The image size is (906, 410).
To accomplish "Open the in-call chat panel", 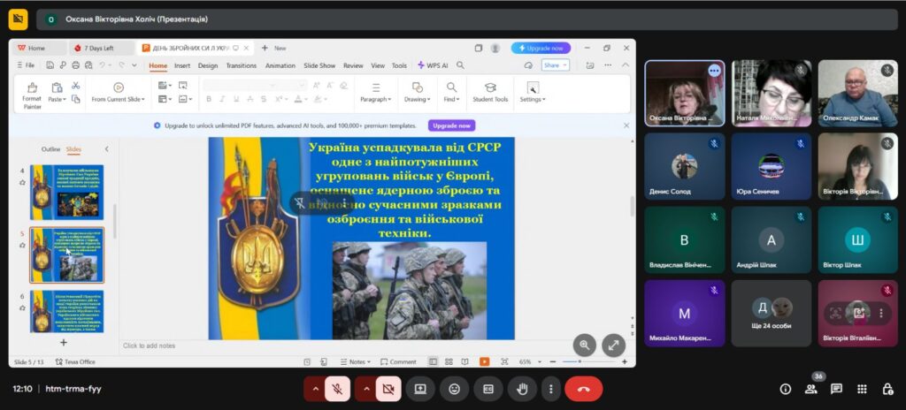I will (836, 389).
